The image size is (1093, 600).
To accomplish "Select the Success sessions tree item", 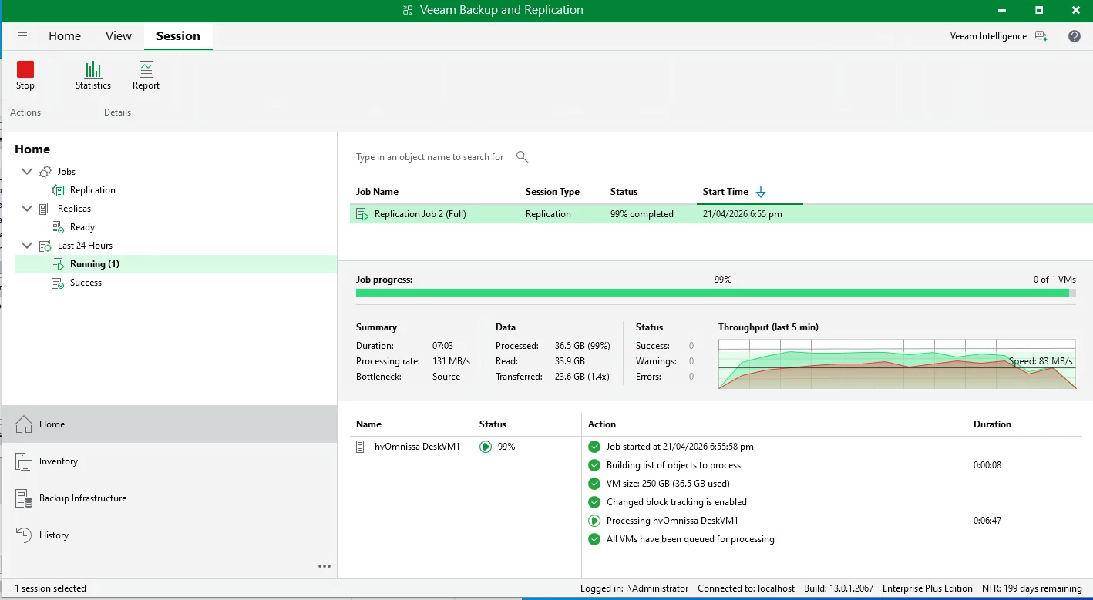I will point(86,283).
